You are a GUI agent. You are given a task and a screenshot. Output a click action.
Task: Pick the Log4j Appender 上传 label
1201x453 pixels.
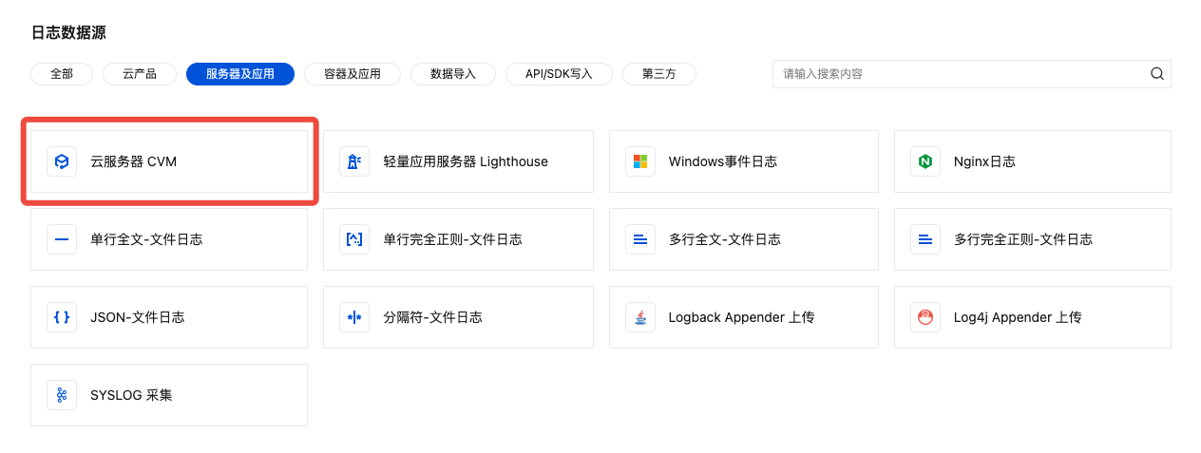(1018, 317)
